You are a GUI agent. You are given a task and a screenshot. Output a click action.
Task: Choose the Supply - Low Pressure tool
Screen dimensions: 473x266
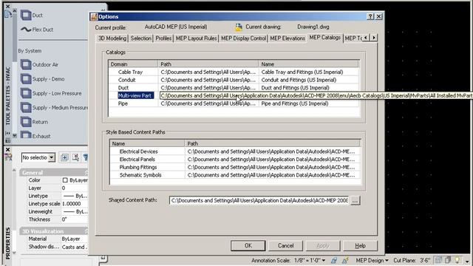[x=51, y=93]
